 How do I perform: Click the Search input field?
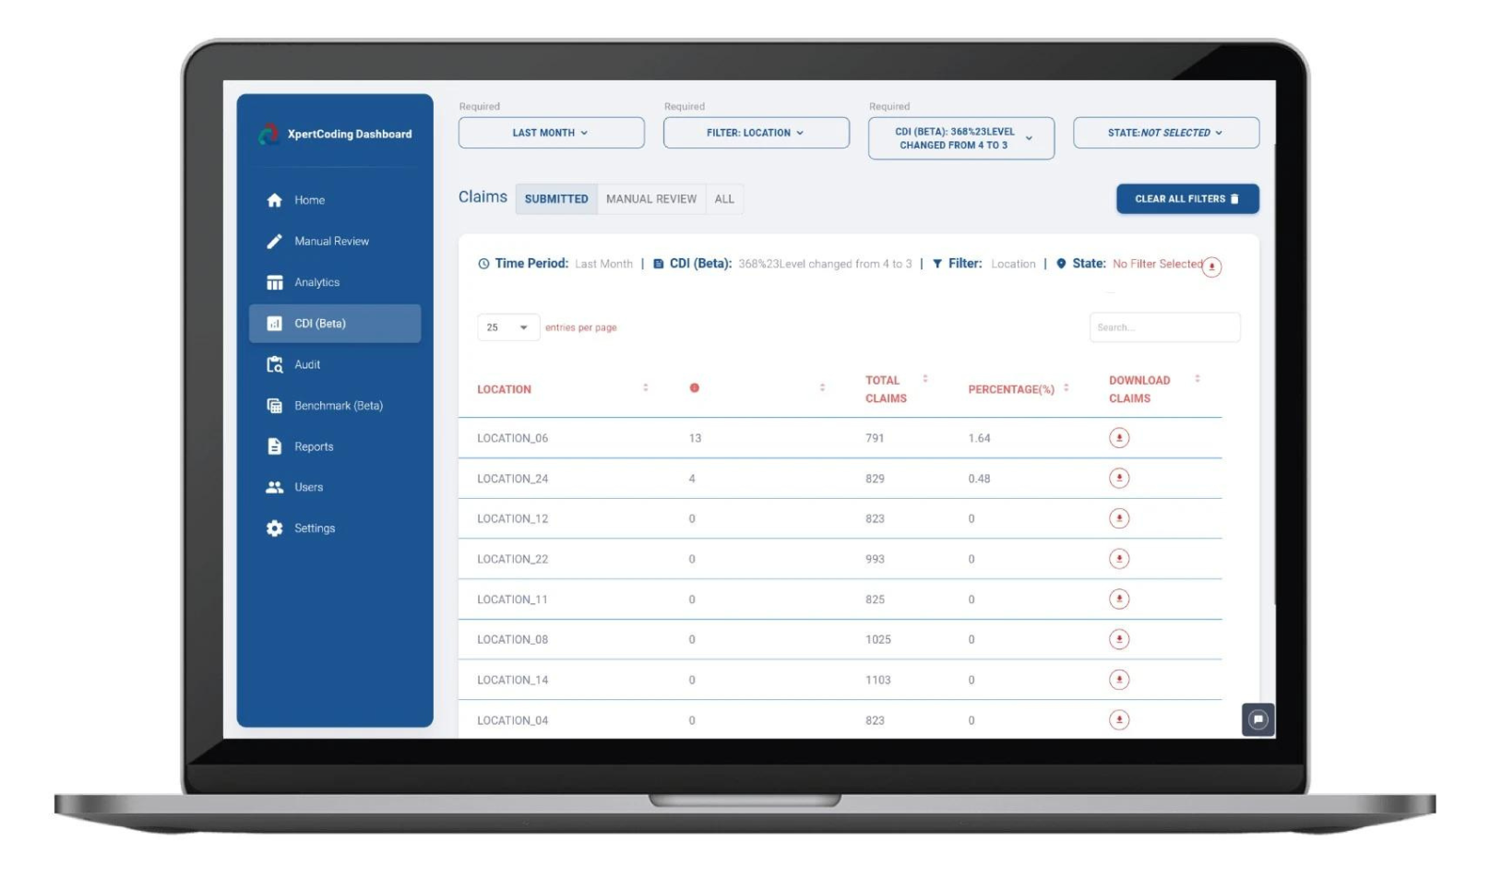1165,327
